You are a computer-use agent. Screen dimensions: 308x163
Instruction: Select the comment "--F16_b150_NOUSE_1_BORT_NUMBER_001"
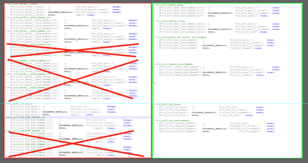(x=28, y=18)
